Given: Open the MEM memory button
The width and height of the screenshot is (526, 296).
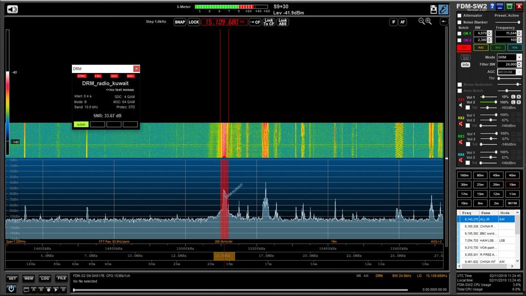Looking at the screenshot, I should tap(29, 278).
